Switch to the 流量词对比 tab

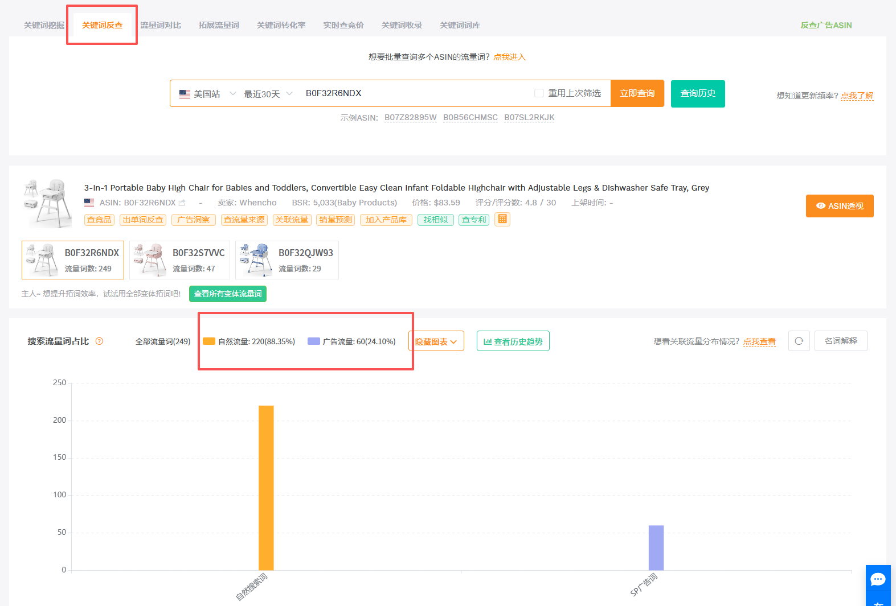[x=161, y=25]
